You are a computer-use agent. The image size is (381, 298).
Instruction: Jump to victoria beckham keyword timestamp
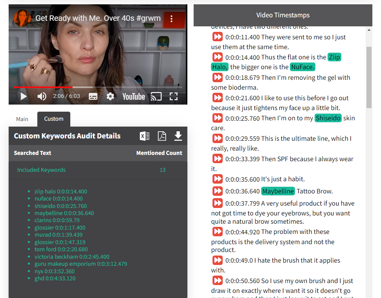pos(72,257)
